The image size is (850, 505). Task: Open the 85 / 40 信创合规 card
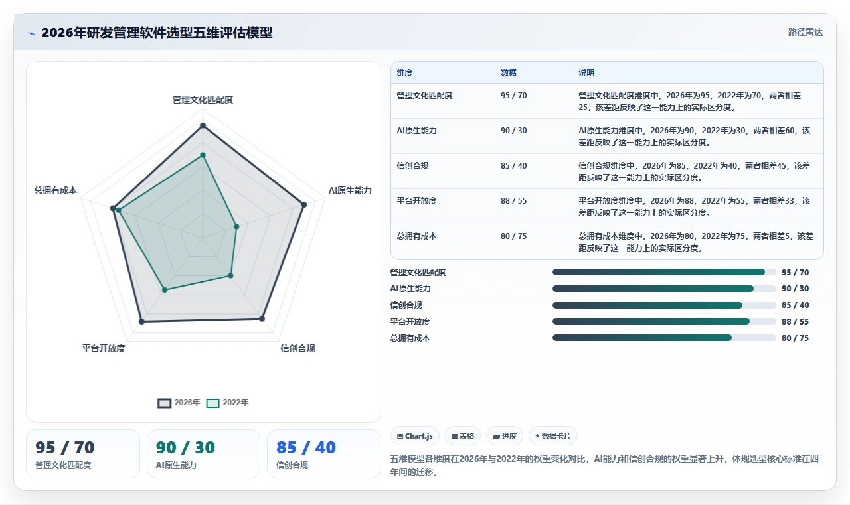tap(324, 454)
